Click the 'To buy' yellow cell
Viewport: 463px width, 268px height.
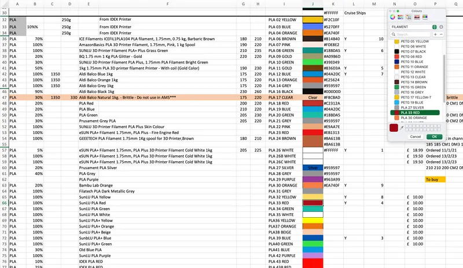pos(435,179)
